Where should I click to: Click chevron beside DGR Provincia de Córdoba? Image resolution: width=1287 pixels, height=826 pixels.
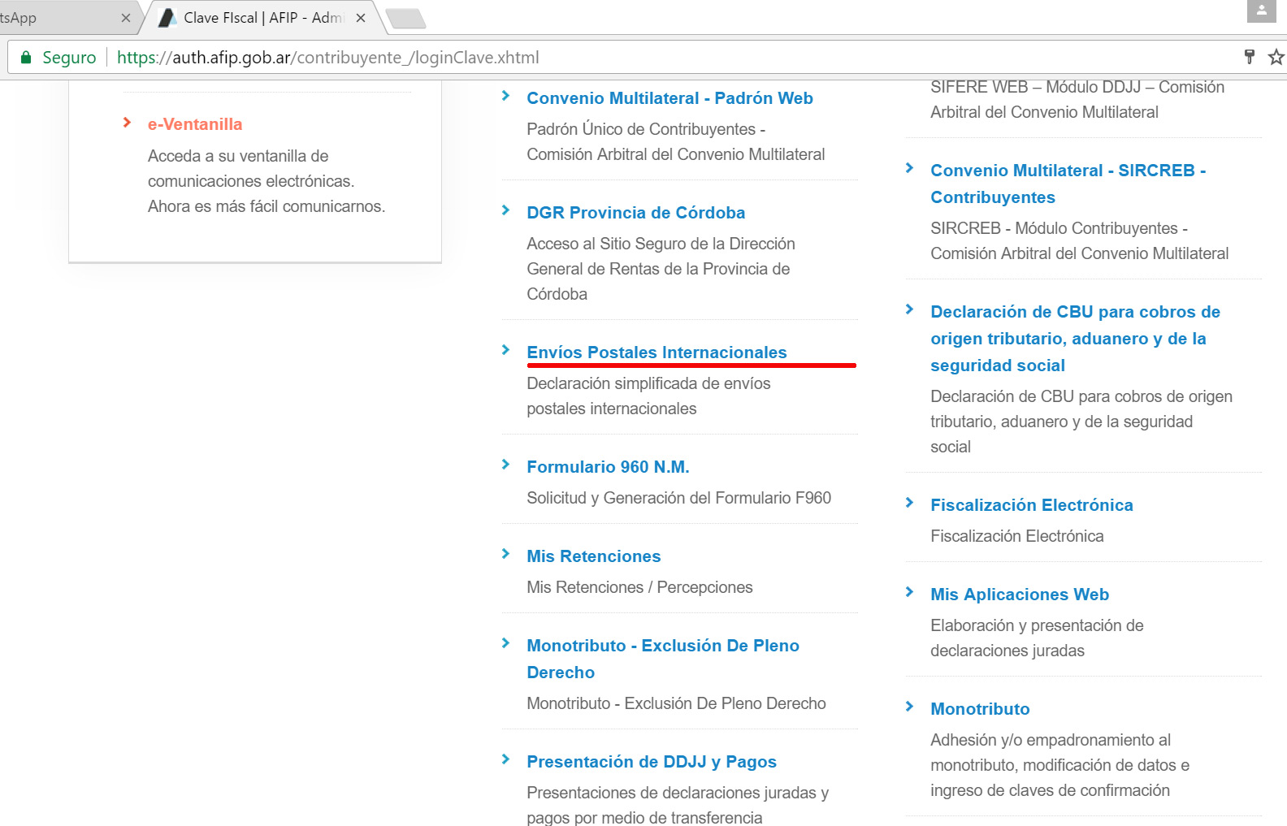(506, 210)
